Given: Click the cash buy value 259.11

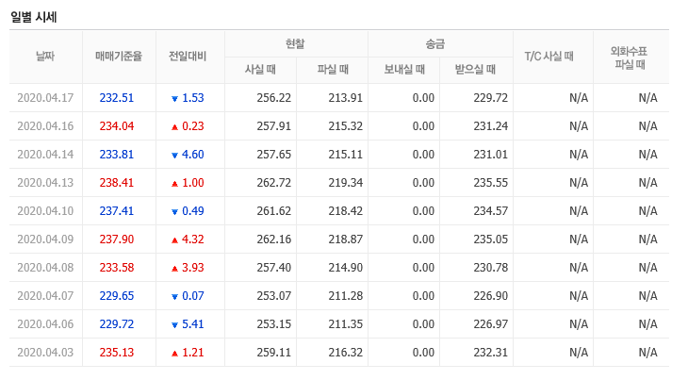Looking at the screenshot, I should (x=274, y=353).
